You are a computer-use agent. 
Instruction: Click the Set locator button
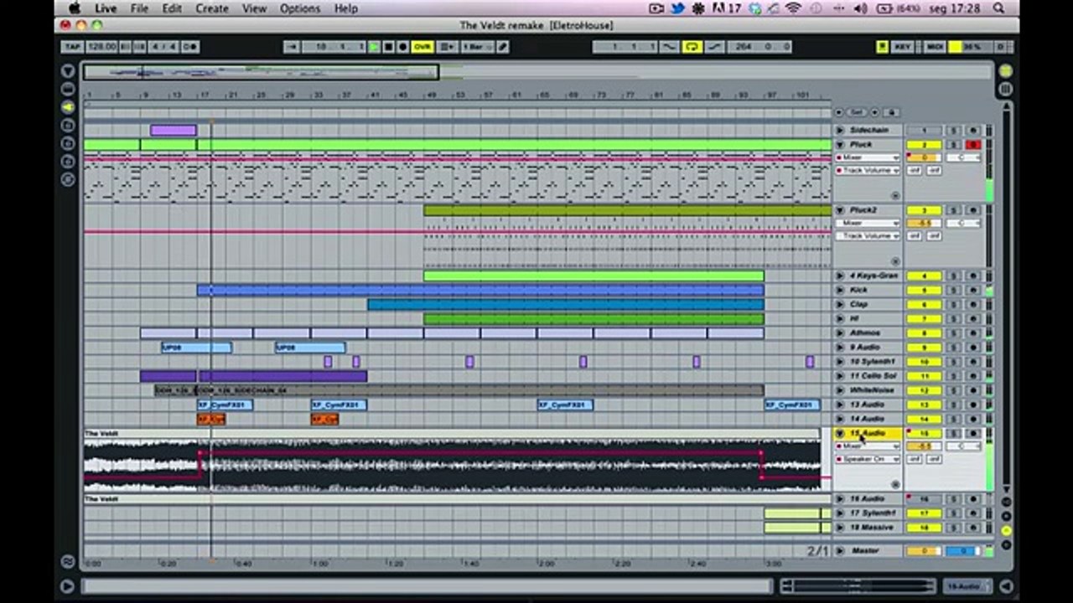pos(856,112)
